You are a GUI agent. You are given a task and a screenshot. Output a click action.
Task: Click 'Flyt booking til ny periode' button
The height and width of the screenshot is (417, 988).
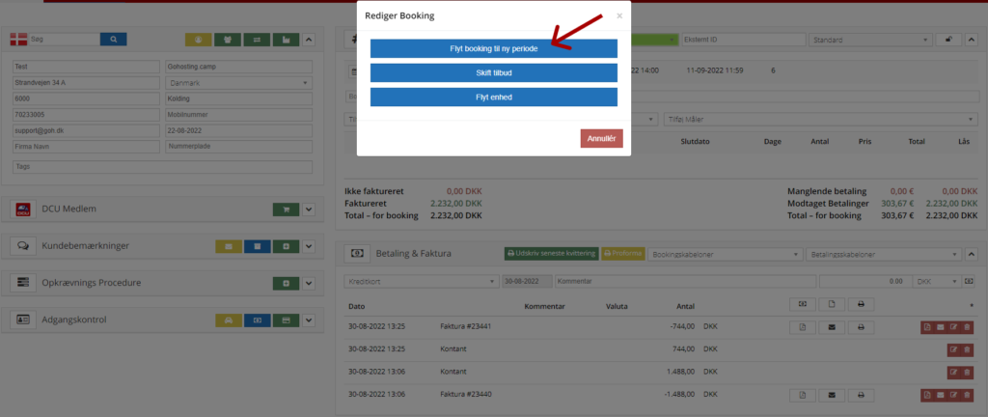493,48
